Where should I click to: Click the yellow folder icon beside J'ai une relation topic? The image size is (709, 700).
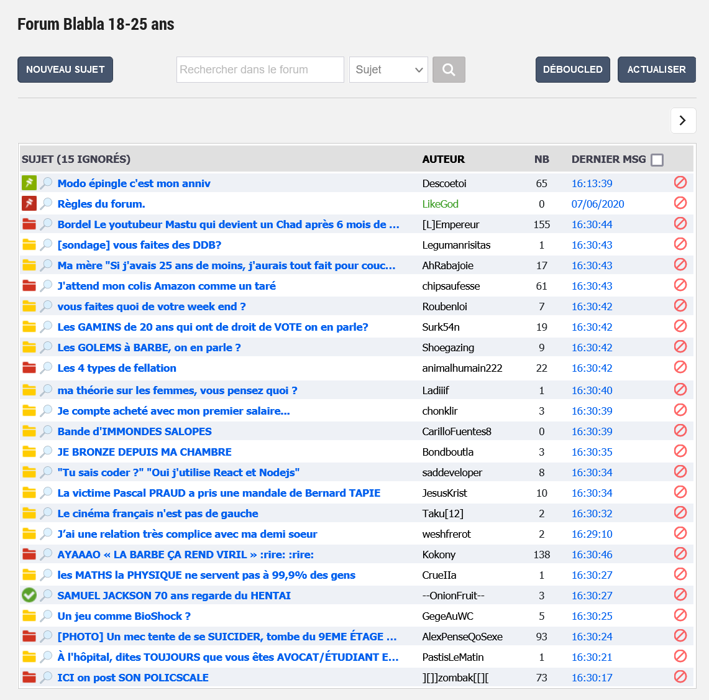(29, 533)
